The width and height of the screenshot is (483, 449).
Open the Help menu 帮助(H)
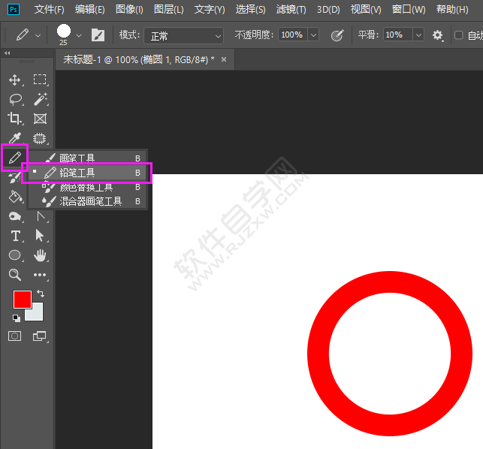click(452, 10)
